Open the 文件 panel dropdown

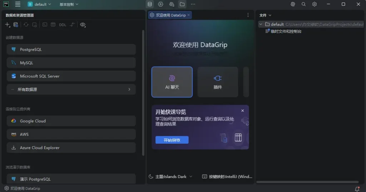click(265, 15)
